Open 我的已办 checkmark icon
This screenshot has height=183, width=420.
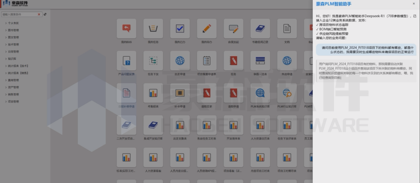coord(180,29)
